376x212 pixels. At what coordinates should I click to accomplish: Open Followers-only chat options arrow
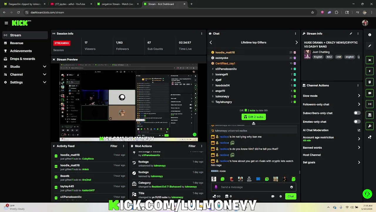(359, 104)
